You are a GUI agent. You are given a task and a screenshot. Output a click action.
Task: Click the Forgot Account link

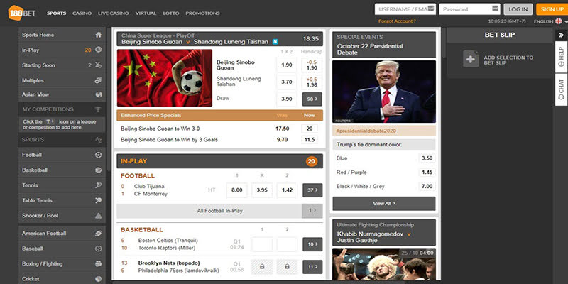396,22
